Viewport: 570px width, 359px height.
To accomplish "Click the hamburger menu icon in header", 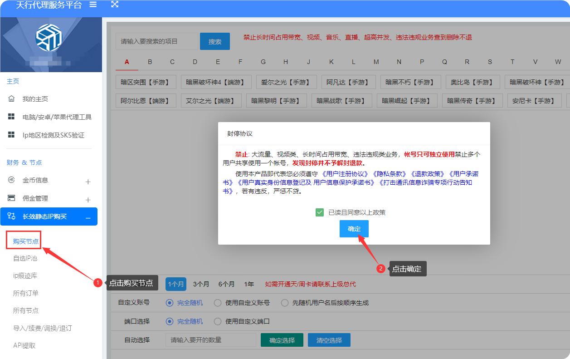I will 93,5.
